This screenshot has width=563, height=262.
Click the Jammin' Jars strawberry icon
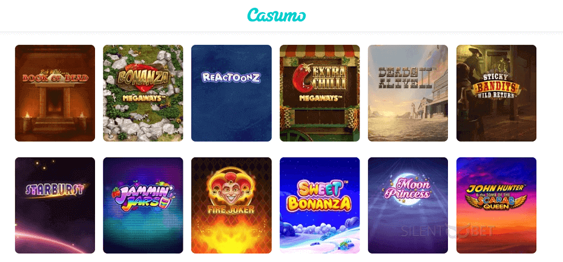tap(117, 193)
